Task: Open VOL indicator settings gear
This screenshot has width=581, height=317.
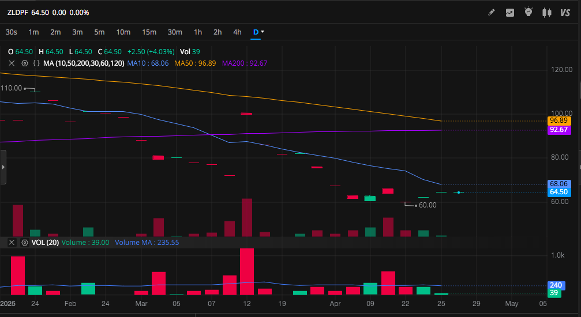Action: pos(25,243)
